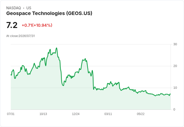This screenshot has height=127, width=184.
Task: Click the 10 y-axis value label
Action: [175, 88]
